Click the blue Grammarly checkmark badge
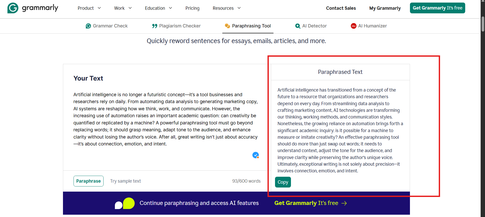This screenshot has width=485, height=217. click(255, 155)
